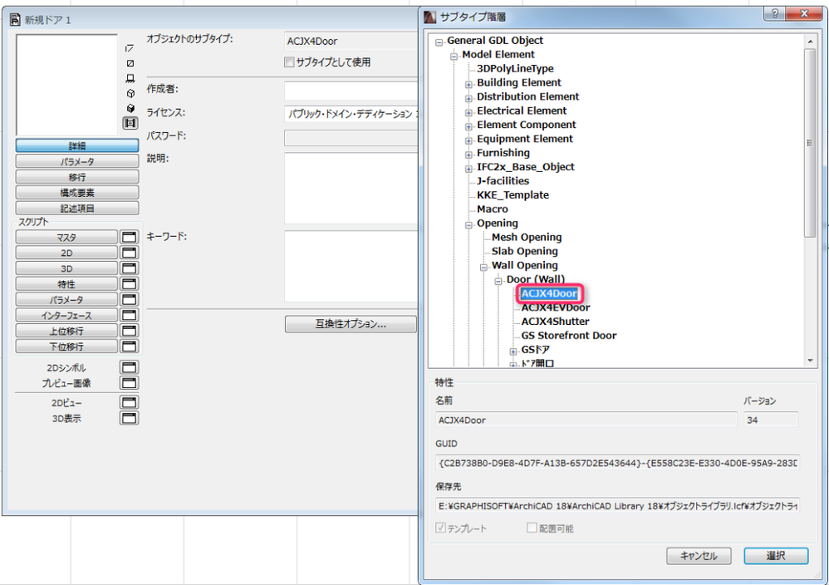Screen dimensions: 829x585
Task: Click the 新規ドア 1 window title icon
Action: tap(15, 20)
